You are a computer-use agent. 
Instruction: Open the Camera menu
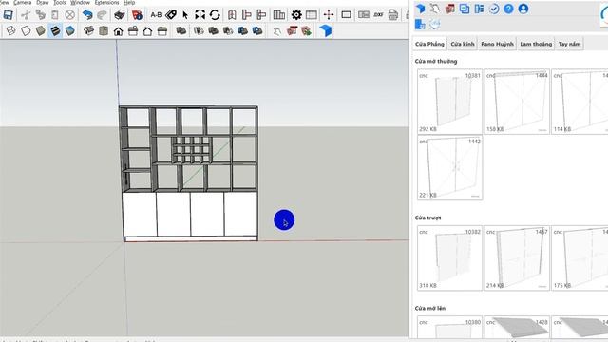(x=23, y=2)
